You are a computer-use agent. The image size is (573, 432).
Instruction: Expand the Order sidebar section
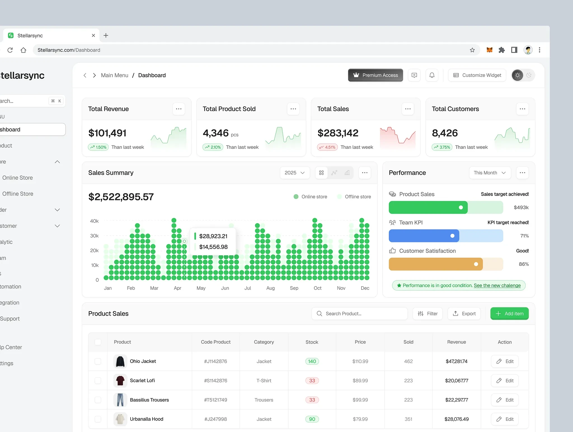[57, 210]
